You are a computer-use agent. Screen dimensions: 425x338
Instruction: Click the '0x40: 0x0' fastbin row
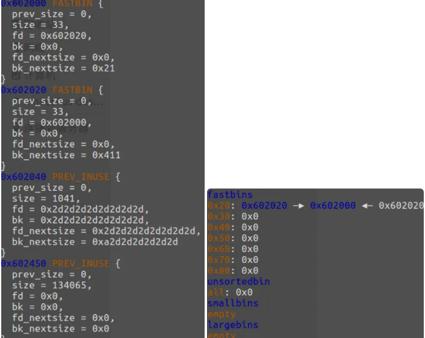point(233,227)
